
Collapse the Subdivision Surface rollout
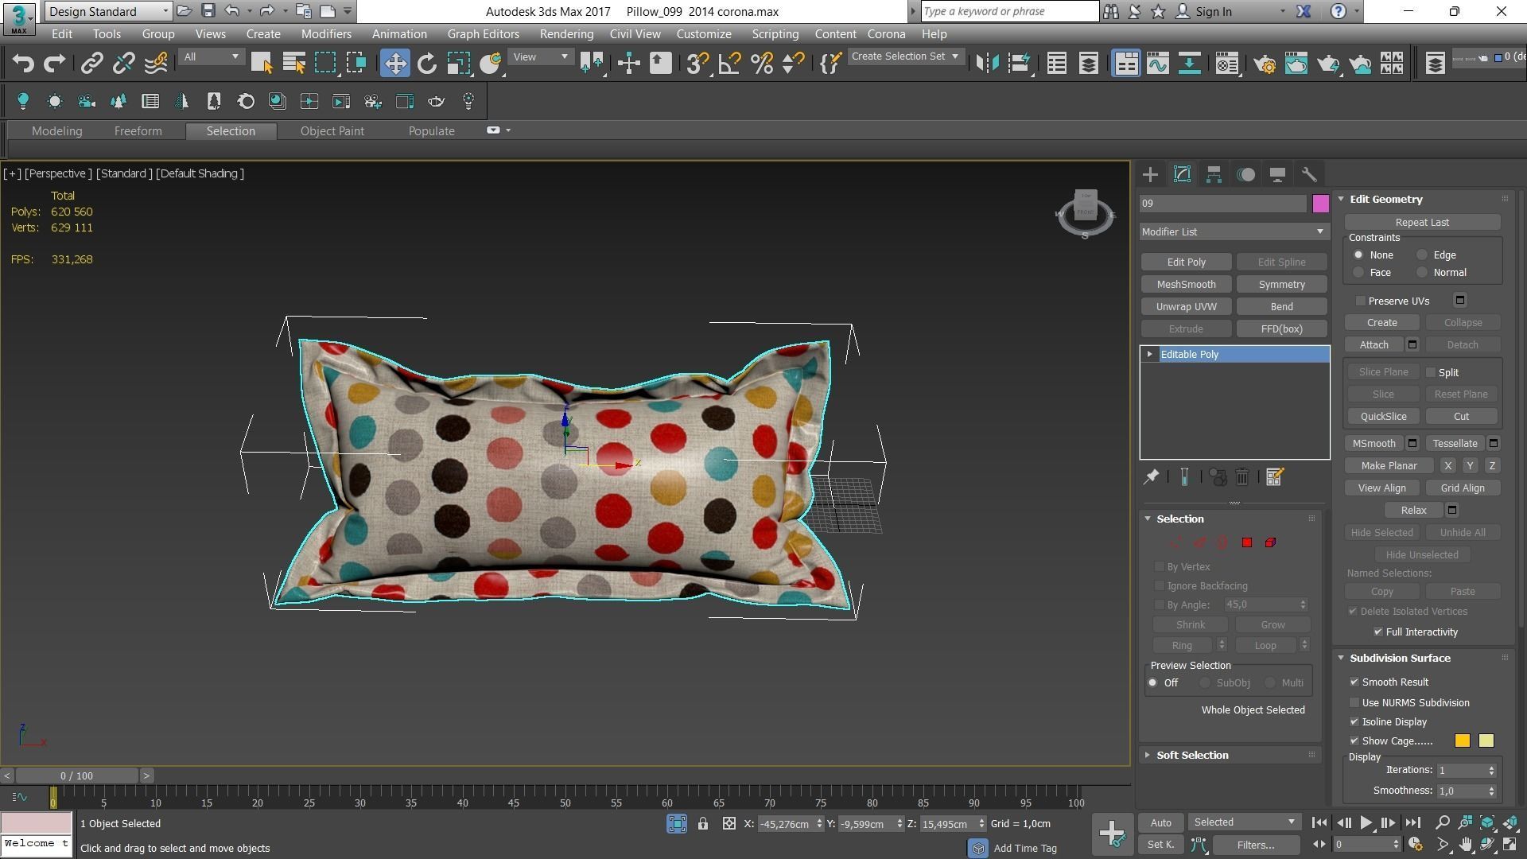coord(1341,659)
